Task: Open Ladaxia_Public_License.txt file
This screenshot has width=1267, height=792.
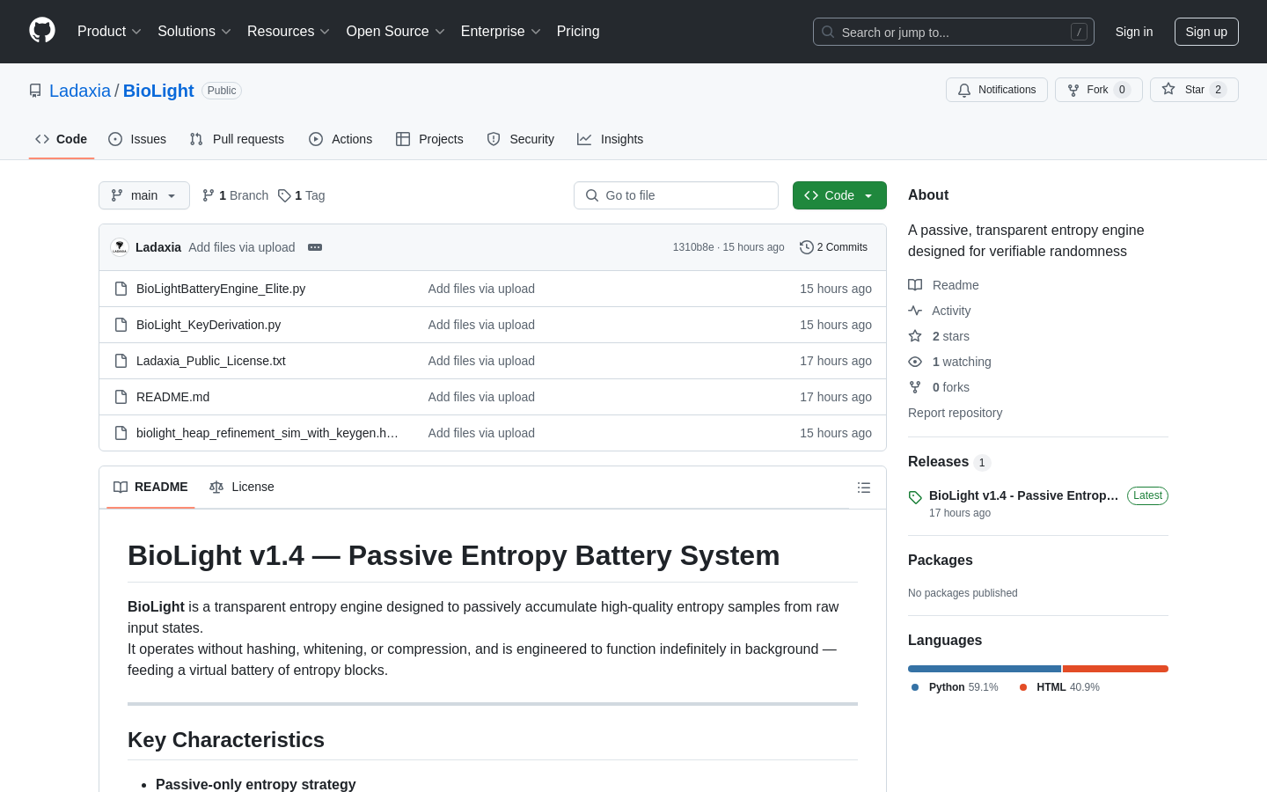Action: coord(211,361)
